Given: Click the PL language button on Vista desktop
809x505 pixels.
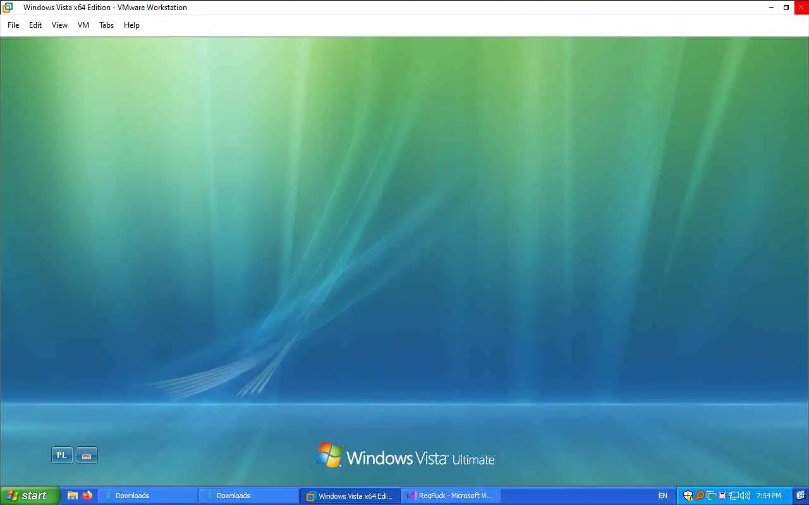Looking at the screenshot, I should pos(62,455).
